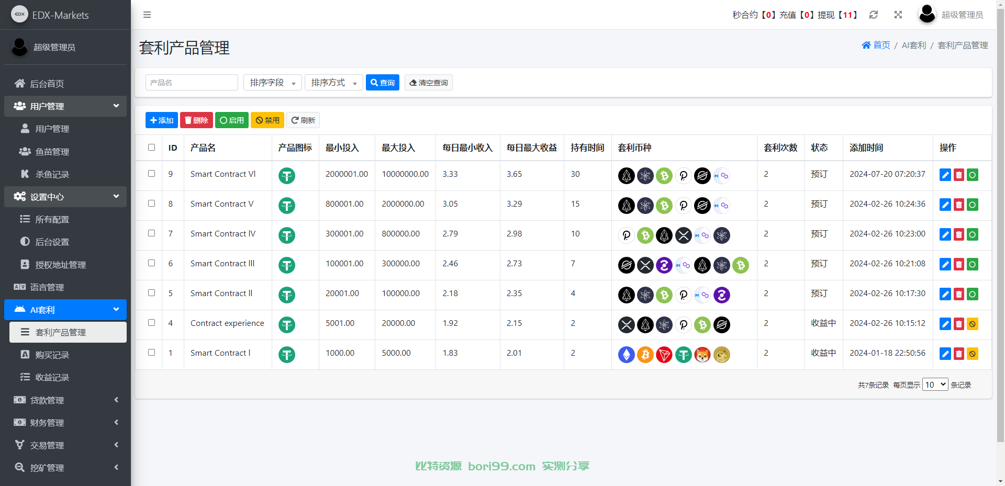Expand the 贷款管理 sidebar section
The height and width of the screenshot is (486, 1005).
pos(65,400)
